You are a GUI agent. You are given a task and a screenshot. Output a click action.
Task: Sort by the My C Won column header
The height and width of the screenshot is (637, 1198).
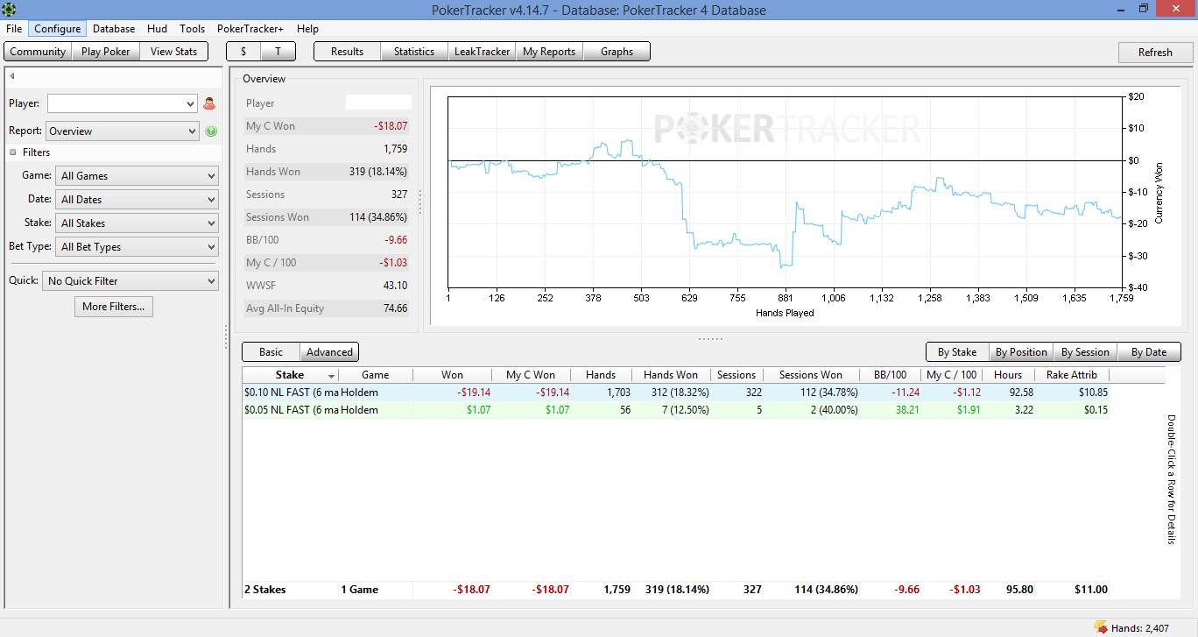(x=531, y=375)
